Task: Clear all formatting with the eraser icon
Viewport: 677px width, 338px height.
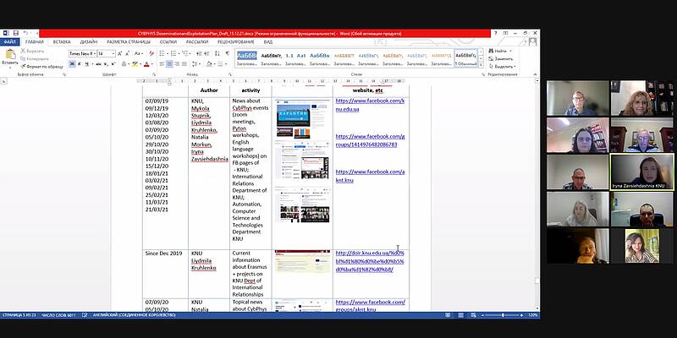Action: [x=151, y=53]
